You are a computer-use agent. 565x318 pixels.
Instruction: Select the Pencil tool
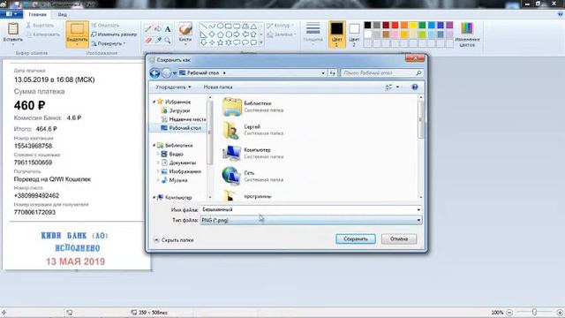(148, 29)
